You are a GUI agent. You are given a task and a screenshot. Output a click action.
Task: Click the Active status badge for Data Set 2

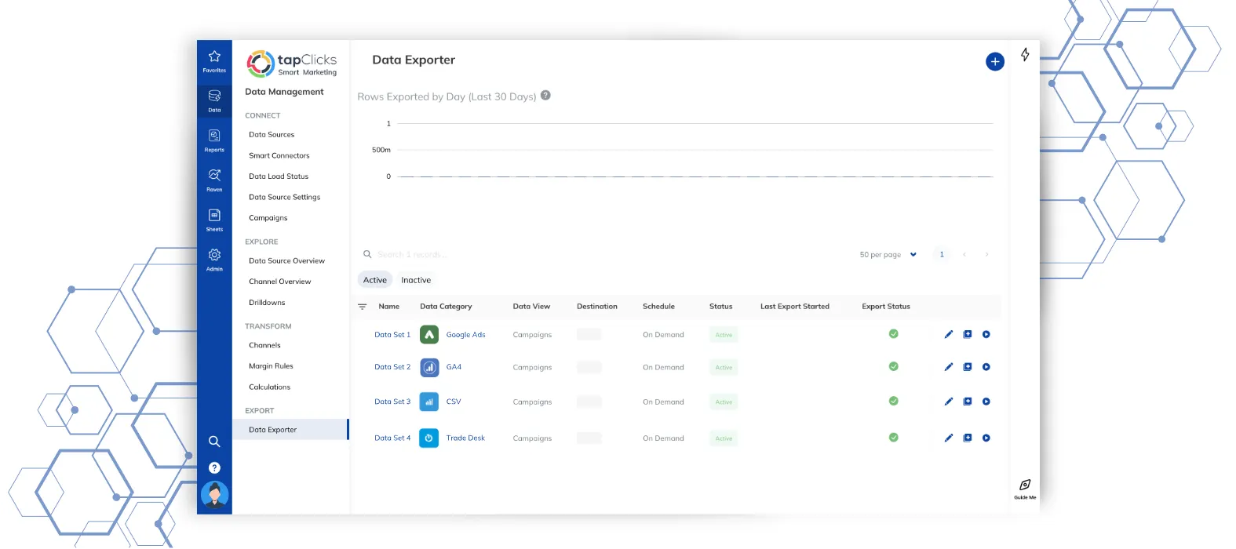point(724,367)
